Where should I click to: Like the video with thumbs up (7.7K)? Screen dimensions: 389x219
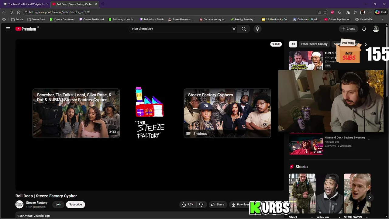pos(188,204)
